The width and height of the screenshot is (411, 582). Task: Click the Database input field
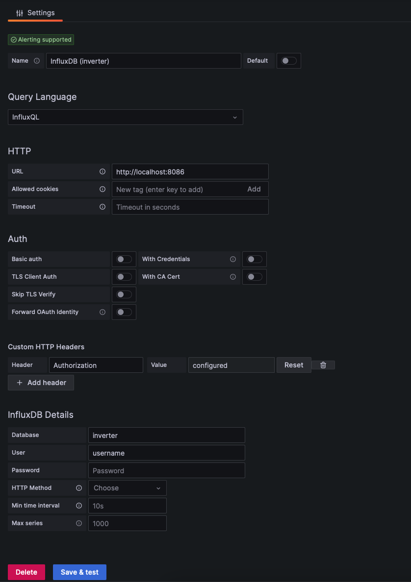point(167,435)
